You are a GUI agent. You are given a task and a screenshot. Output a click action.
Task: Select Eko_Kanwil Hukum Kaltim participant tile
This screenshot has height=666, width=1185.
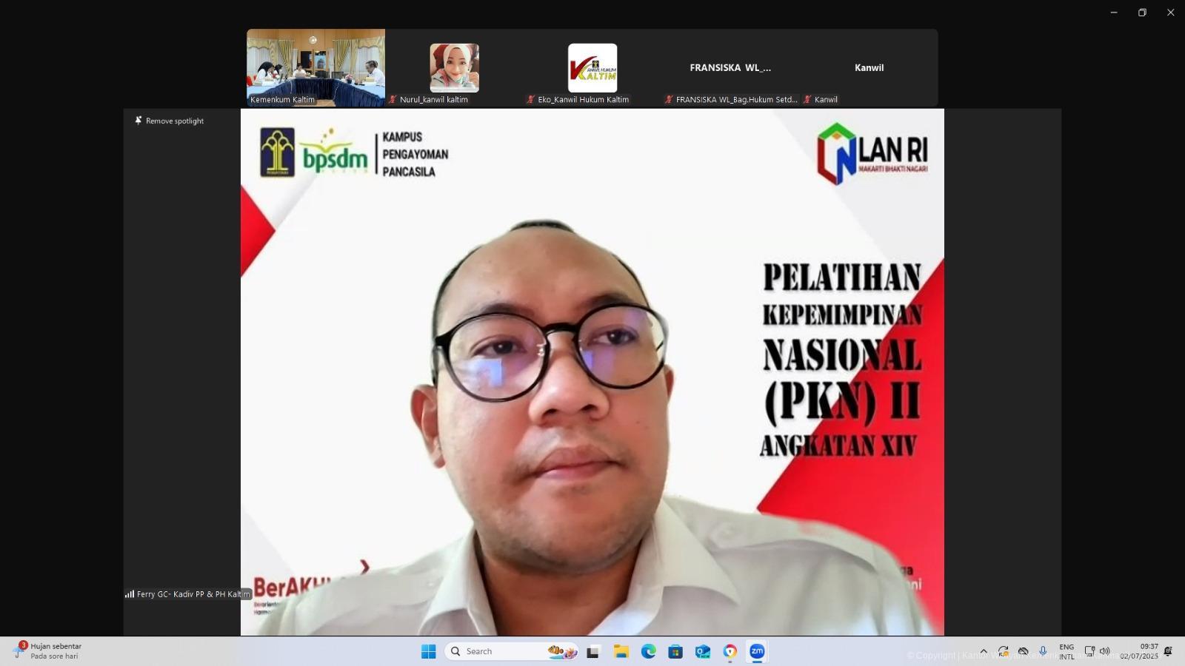592,67
